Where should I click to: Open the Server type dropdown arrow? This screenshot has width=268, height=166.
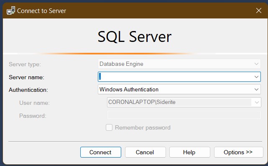click(x=256, y=64)
